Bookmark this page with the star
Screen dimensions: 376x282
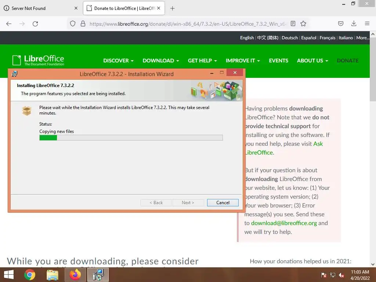point(303,23)
